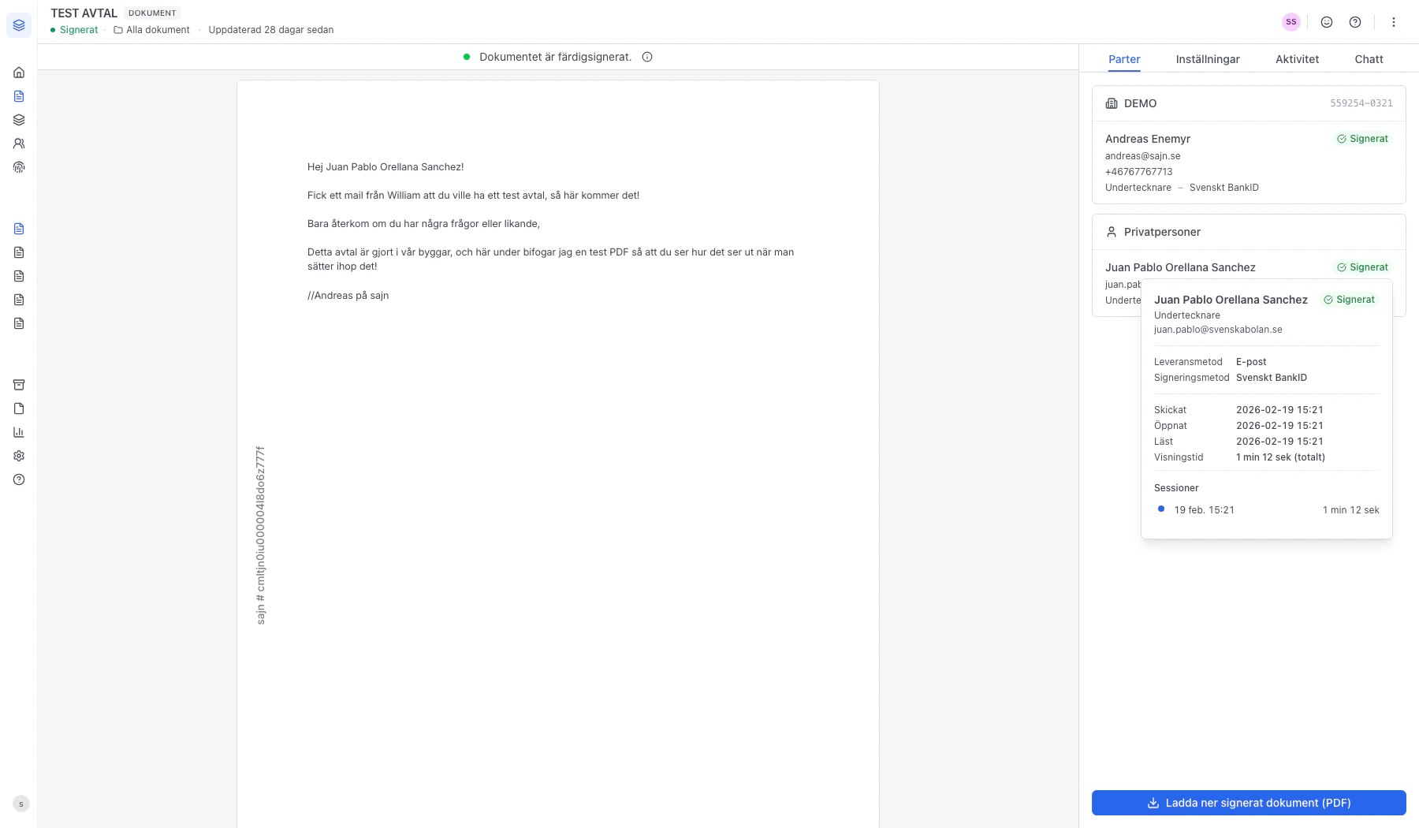1419x828 pixels.
Task: Click the 'Sessioner' heading in popup
Action: (x=1176, y=488)
